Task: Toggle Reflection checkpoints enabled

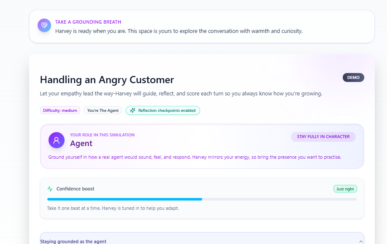Action: pos(162,110)
